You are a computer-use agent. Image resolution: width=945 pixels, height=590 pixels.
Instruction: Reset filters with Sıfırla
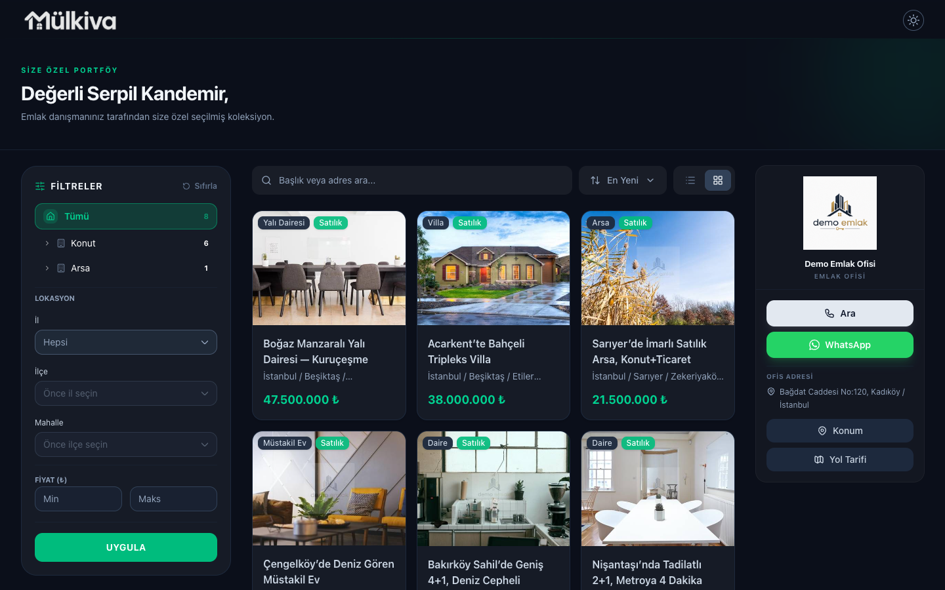(x=200, y=186)
